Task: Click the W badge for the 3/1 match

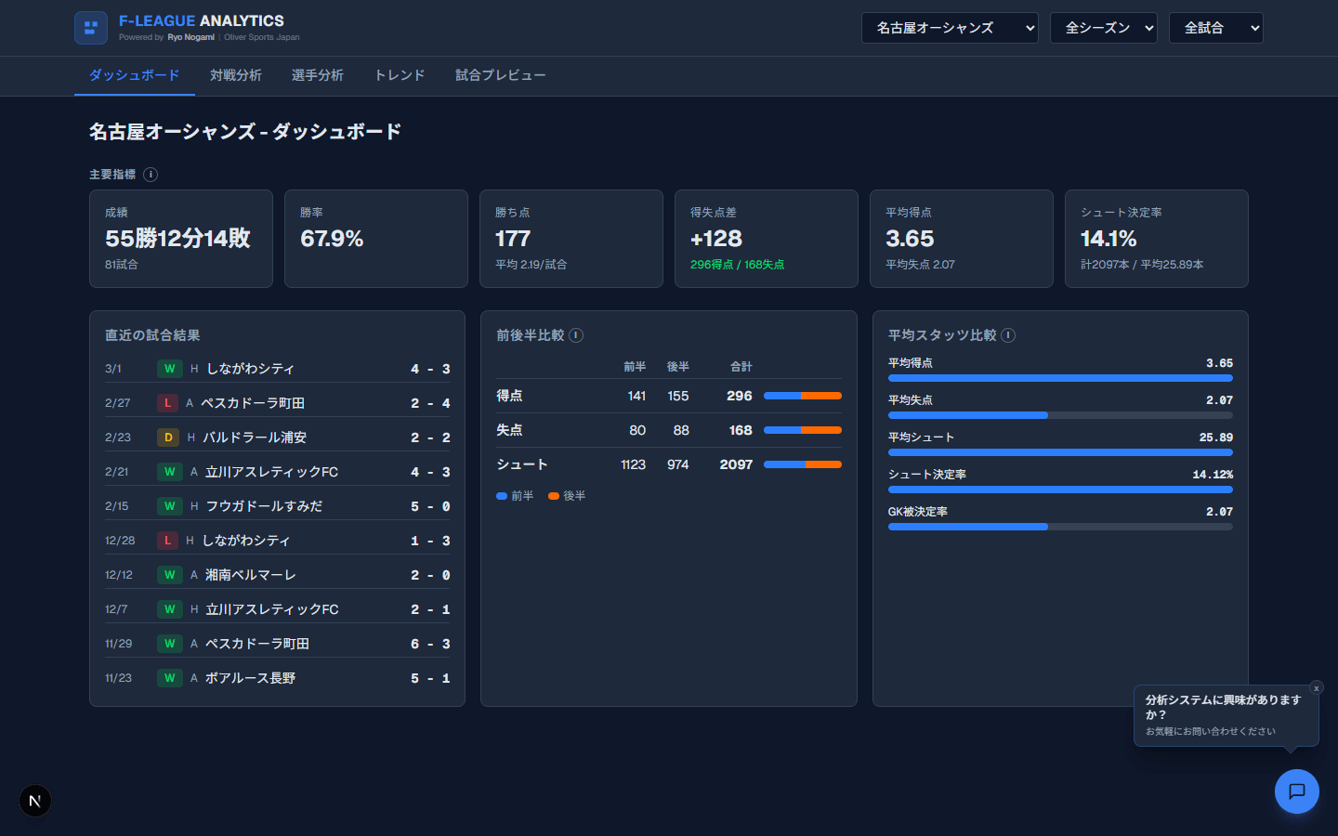Action: pyautogui.click(x=169, y=369)
